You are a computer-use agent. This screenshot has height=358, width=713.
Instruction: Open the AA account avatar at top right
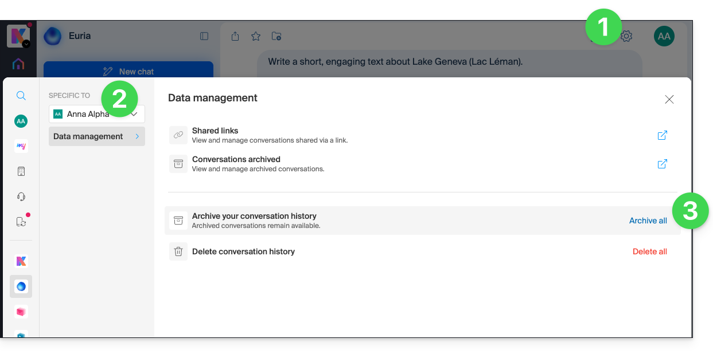click(x=664, y=36)
